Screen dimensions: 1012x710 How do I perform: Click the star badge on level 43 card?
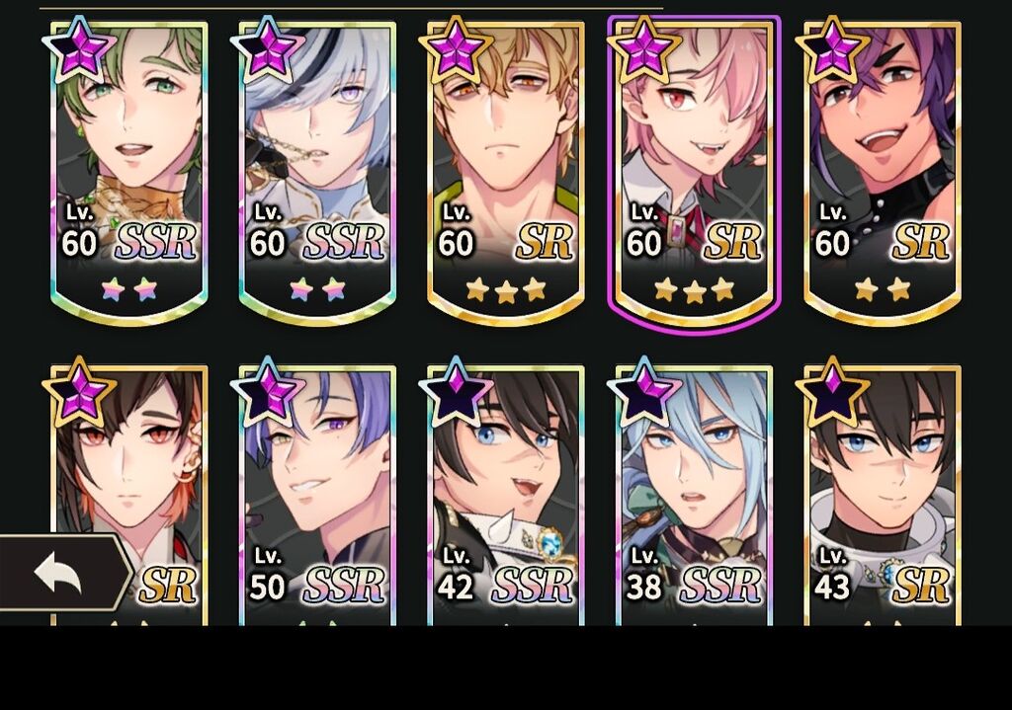(x=832, y=391)
